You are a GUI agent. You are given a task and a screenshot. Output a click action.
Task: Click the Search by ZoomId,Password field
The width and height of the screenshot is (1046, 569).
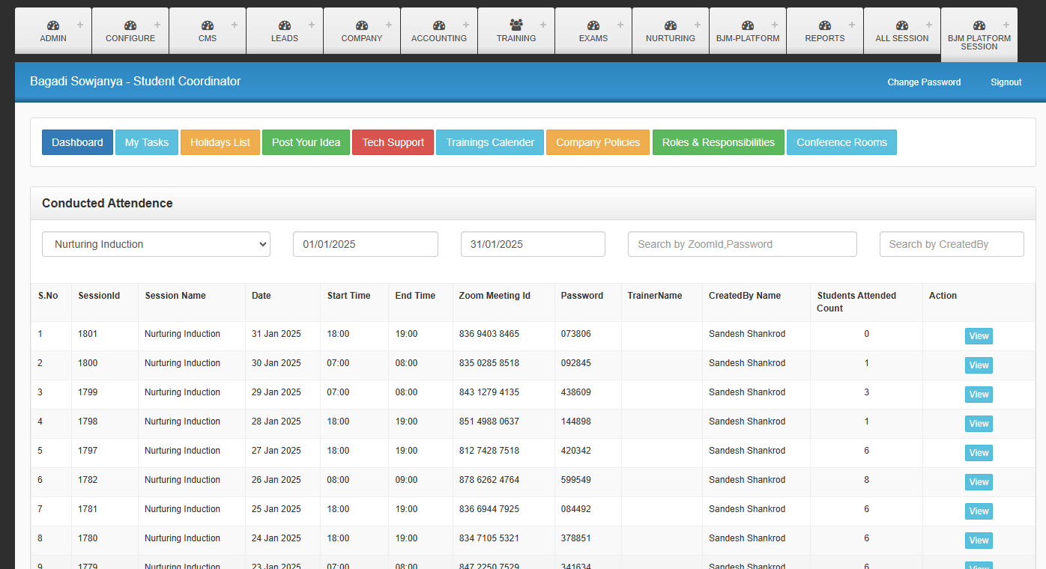point(742,244)
